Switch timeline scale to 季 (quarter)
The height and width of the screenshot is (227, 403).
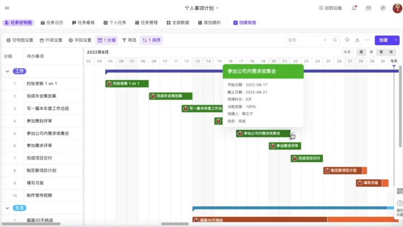click(381, 52)
